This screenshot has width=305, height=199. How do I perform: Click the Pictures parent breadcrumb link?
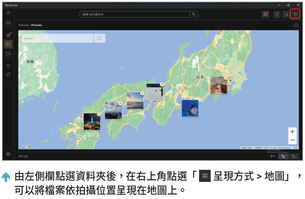tap(23, 25)
